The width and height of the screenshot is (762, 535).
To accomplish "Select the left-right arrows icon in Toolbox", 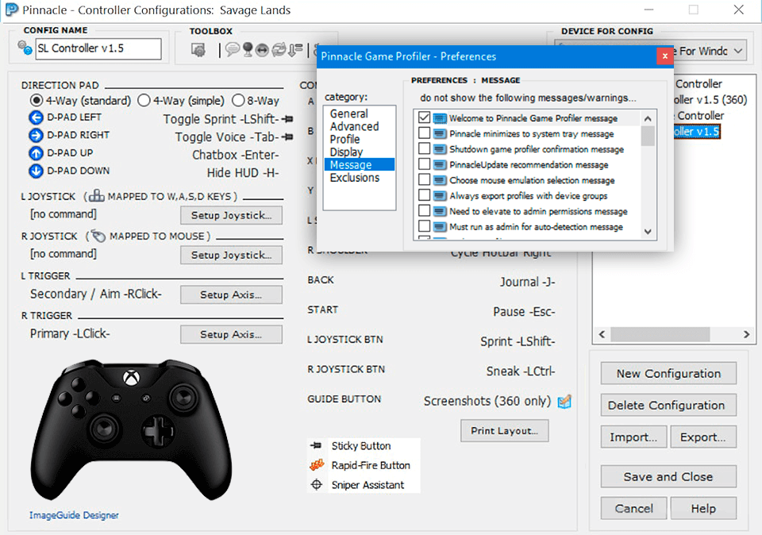I will click(x=264, y=49).
